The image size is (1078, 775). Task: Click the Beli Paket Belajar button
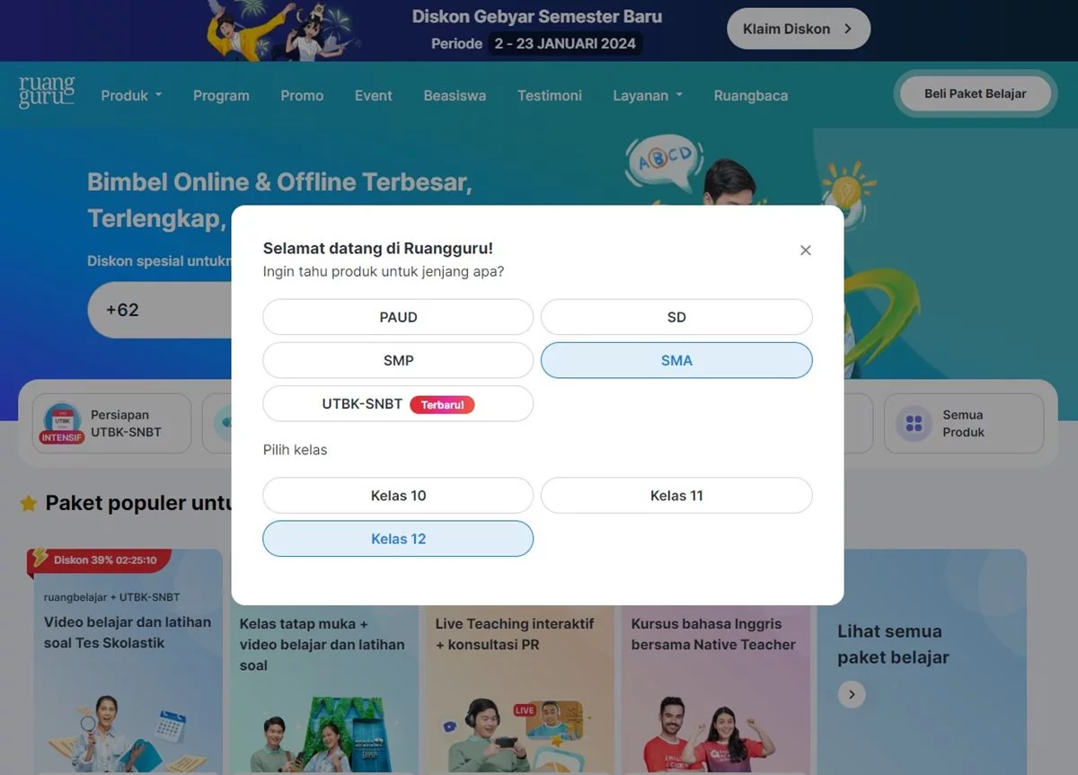pyautogui.click(x=975, y=93)
